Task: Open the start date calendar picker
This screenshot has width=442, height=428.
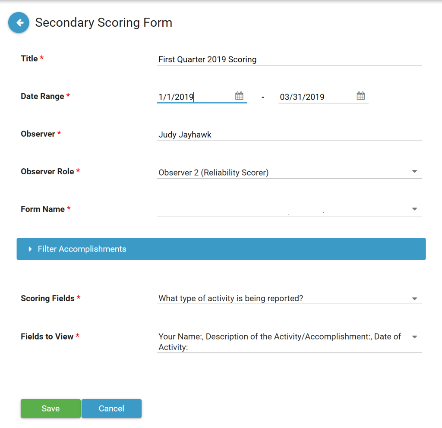Action: (239, 96)
